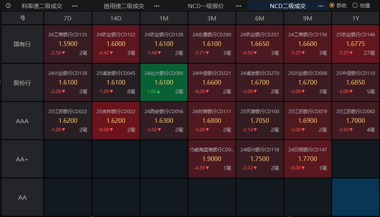Image resolution: width=380 pixels, height=217 pixels.
Task: Open the 威海蓝海银行 CD cell
Action: click(x=212, y=159)
